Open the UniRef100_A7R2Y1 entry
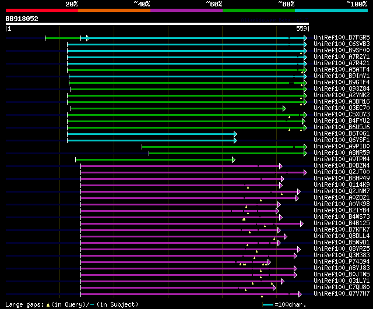The image size is (373, 309). tap(342, 57)
